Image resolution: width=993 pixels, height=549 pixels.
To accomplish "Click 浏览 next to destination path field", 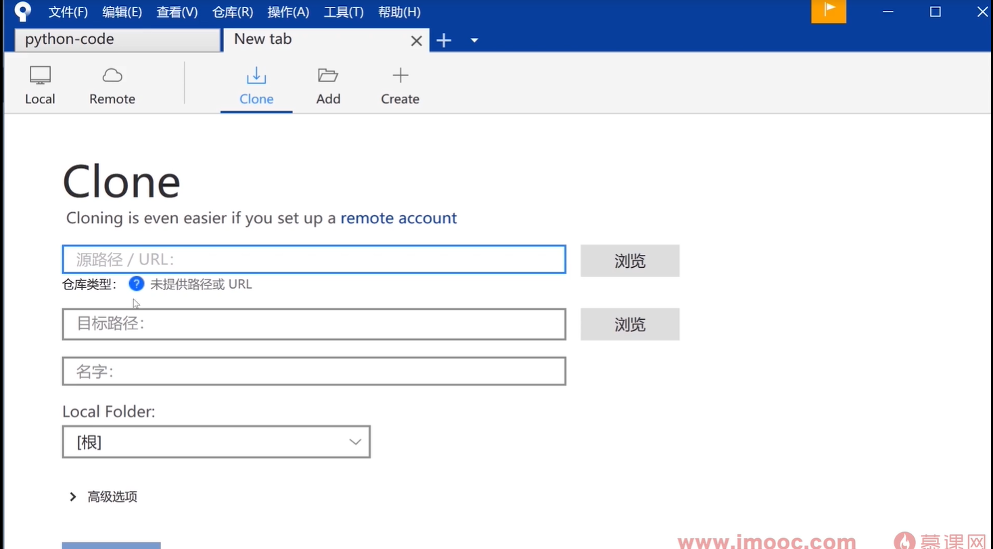I will 630,325.
